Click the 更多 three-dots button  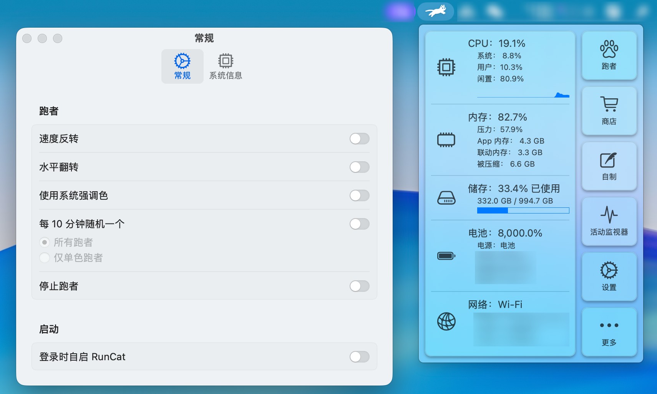(609, 332)
